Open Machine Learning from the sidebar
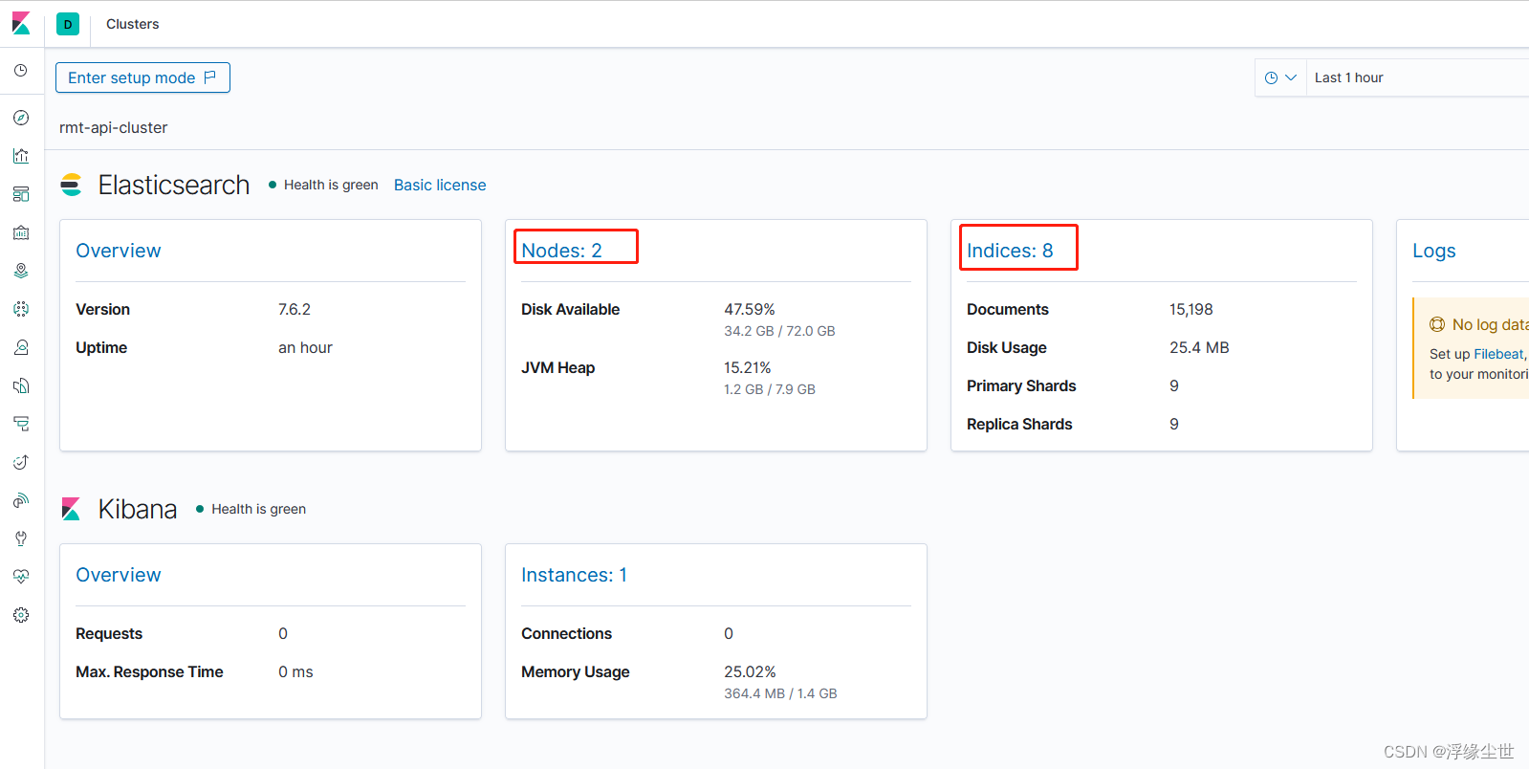 21,309
